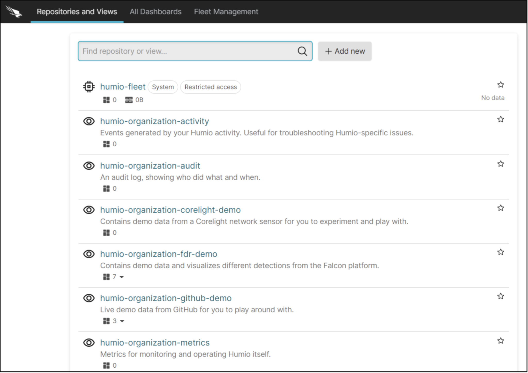Click dashboard icon under humio-organization-corelight-demo
This screenshot has width=528, height=373.
(x=106, y=233)
